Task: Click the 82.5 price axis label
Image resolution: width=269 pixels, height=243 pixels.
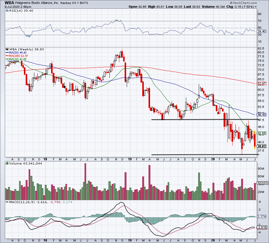Action: point(261,49)
